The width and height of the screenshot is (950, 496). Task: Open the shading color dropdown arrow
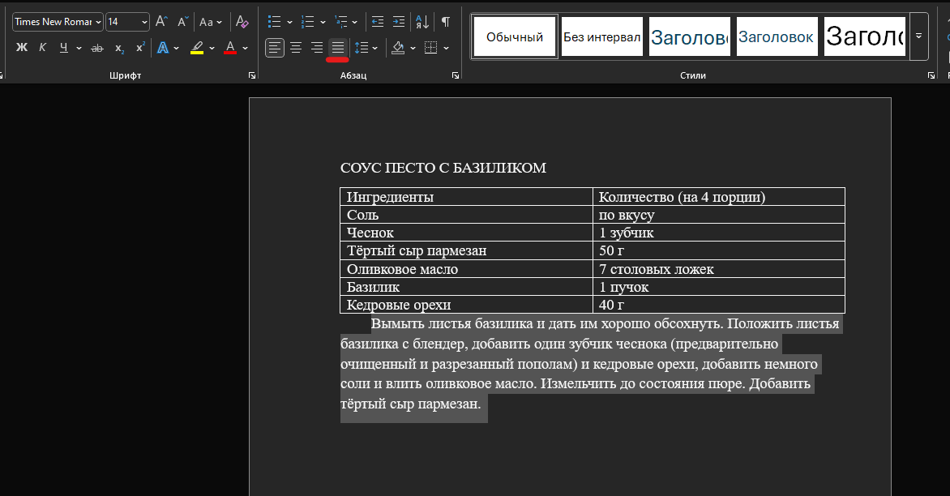pyautogui.click(x=413, y=48)
